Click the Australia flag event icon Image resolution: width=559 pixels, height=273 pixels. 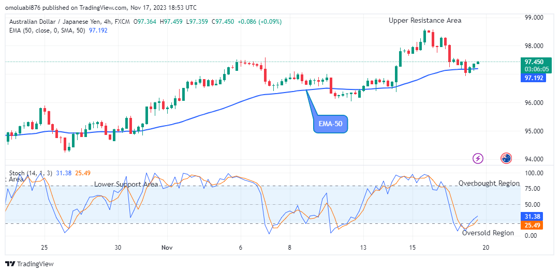coord(506,158)
